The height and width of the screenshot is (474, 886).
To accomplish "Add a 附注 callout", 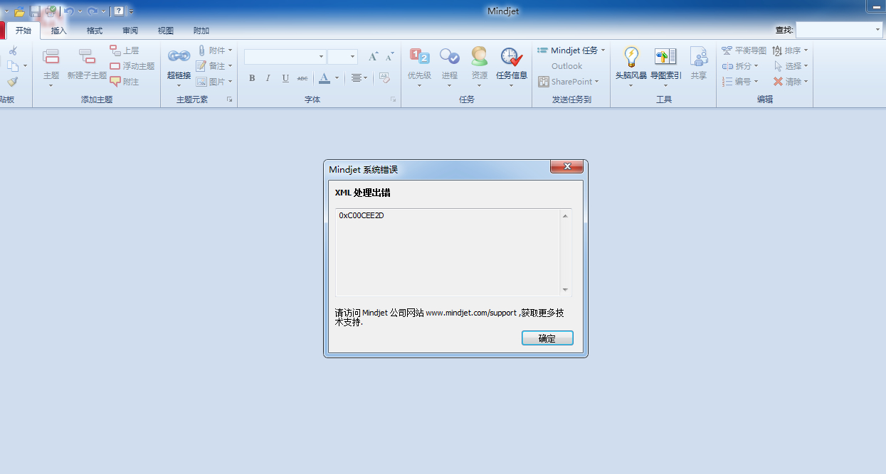I will tap(125, 82).
